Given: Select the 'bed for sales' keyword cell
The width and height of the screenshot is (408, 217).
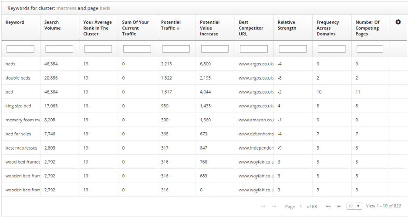Looking at the screenshot, I should 18,134.
